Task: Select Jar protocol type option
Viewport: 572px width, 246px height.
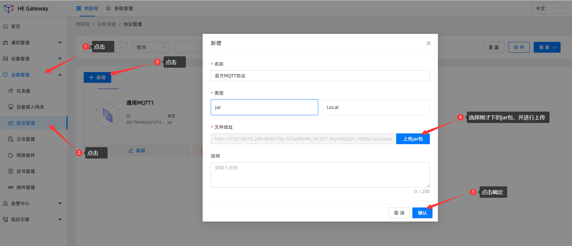Action: click(x=264, y=107)
